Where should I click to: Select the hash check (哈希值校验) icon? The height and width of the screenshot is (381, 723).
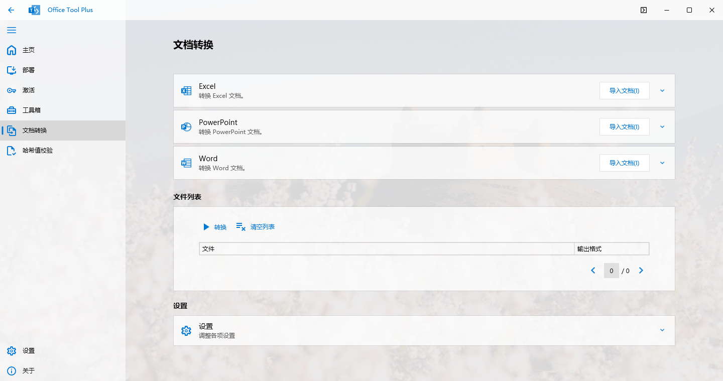pos(12,151)
